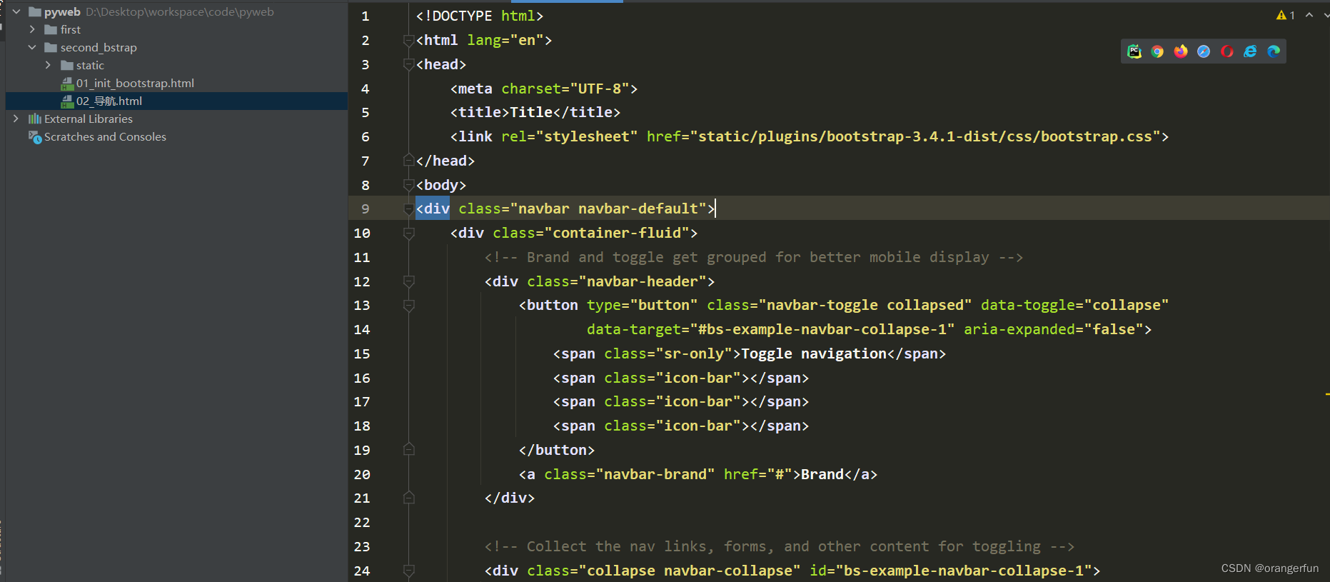Jump to next highlighted problem arrow
This screenshot has width=1330, height=582.
click(x=1326, y=15)
